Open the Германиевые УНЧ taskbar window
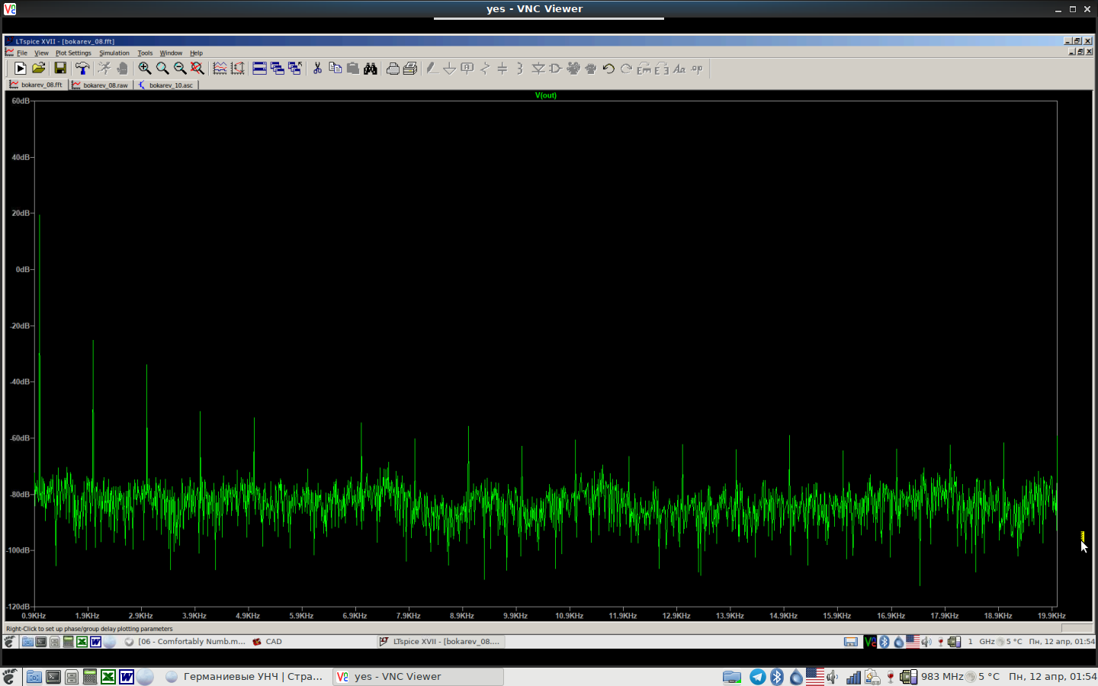The height and width of the screenshot is (686, 1098). (246, 677)
